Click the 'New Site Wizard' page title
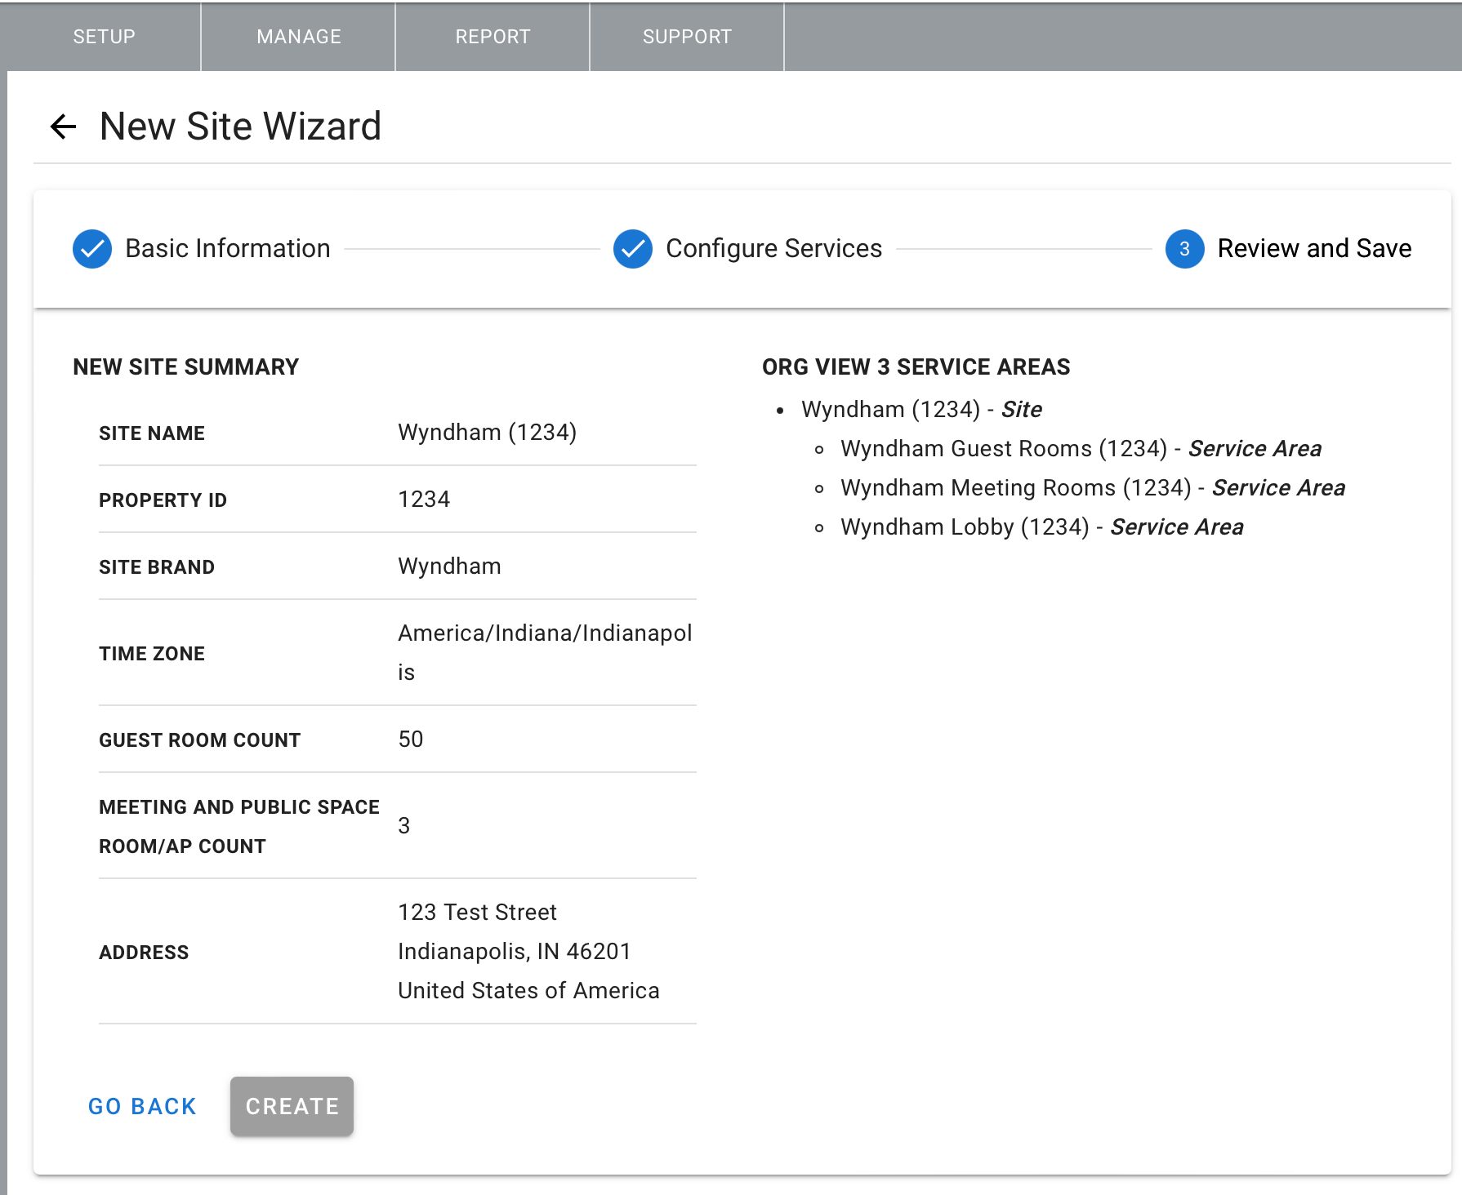This screenshot has height=1195, width=1462. (240, 127)
